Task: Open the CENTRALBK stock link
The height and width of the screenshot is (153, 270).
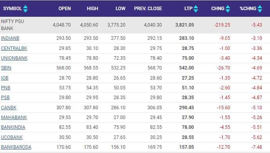Action: tap(14, 48)
